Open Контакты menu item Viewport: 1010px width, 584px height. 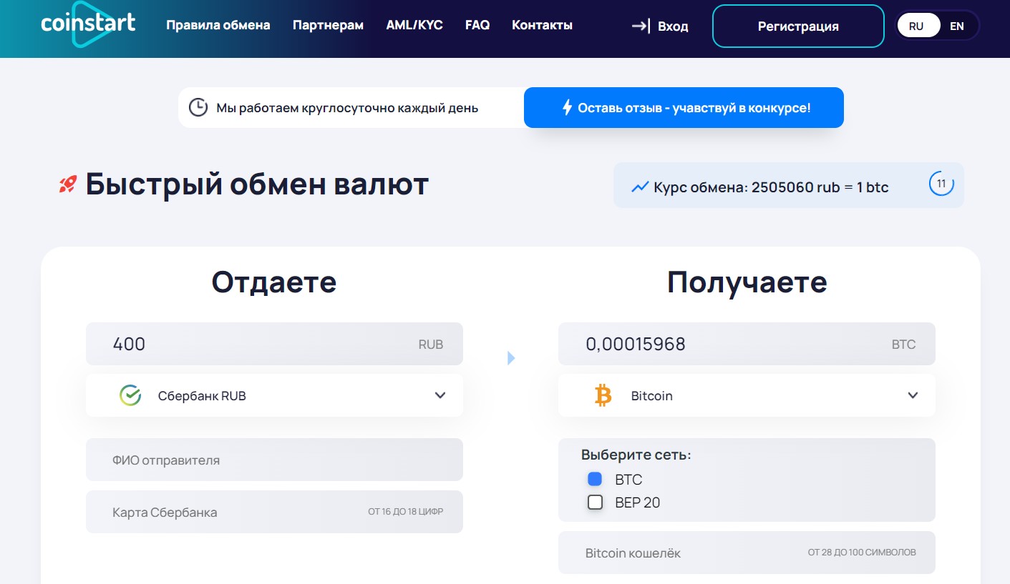pyautogui.click(x=542, y=25)
